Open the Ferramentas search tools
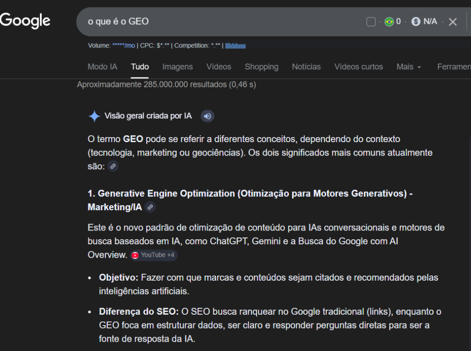Screen dimensions: 471x351 coord(453,67)
